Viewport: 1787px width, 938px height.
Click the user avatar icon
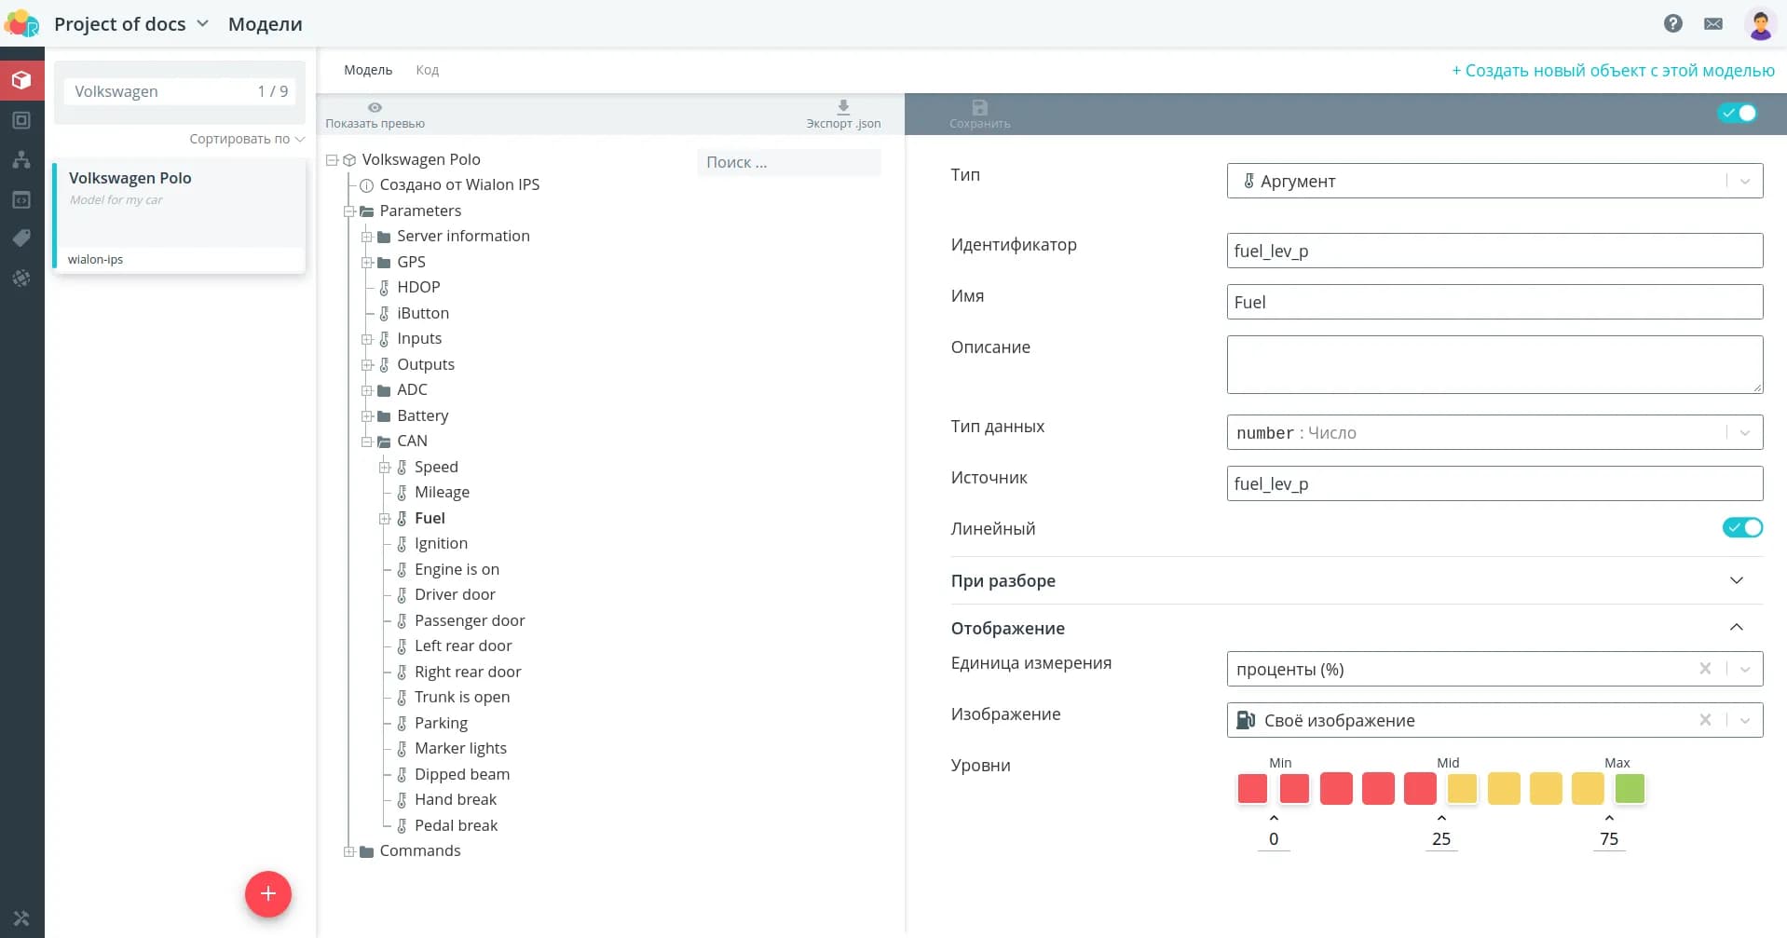click(1759, 24)
